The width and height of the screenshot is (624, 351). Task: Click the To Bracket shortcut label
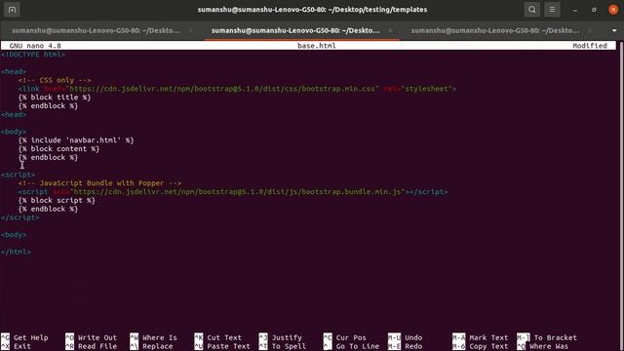[555, 338]
